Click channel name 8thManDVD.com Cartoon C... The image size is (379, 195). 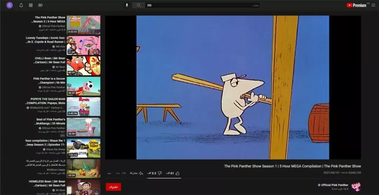click(x=47, y=108)
